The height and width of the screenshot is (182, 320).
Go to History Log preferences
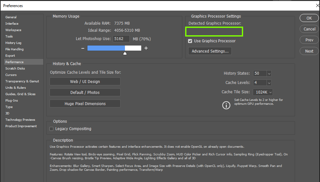click(13, 43)
